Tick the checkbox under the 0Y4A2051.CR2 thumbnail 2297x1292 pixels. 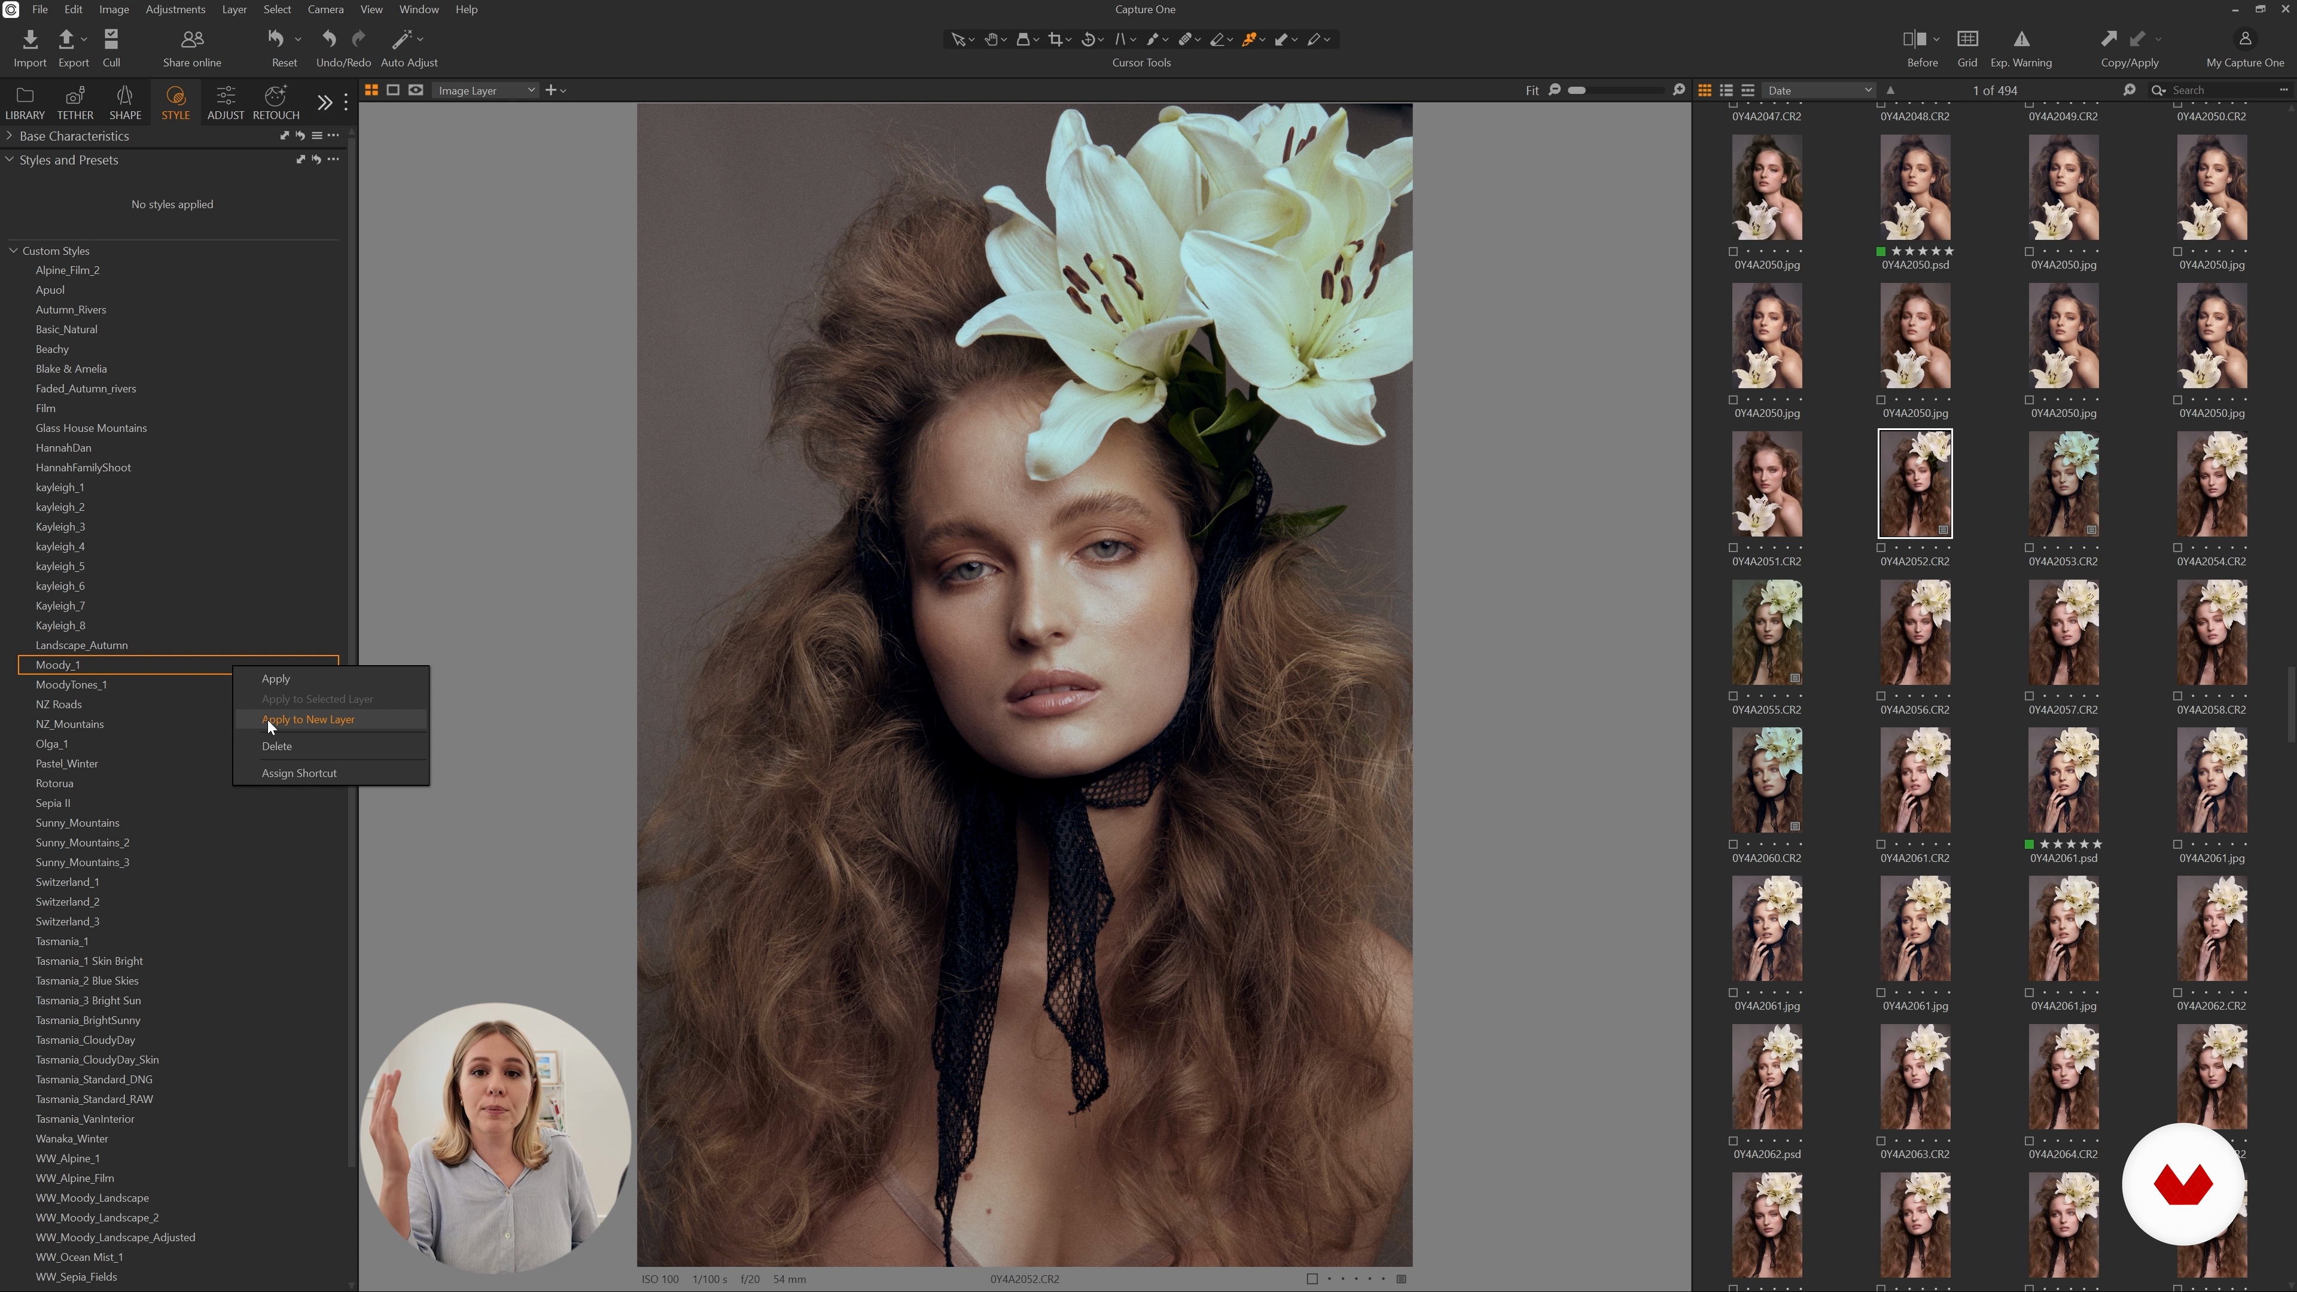(1734, 547)
